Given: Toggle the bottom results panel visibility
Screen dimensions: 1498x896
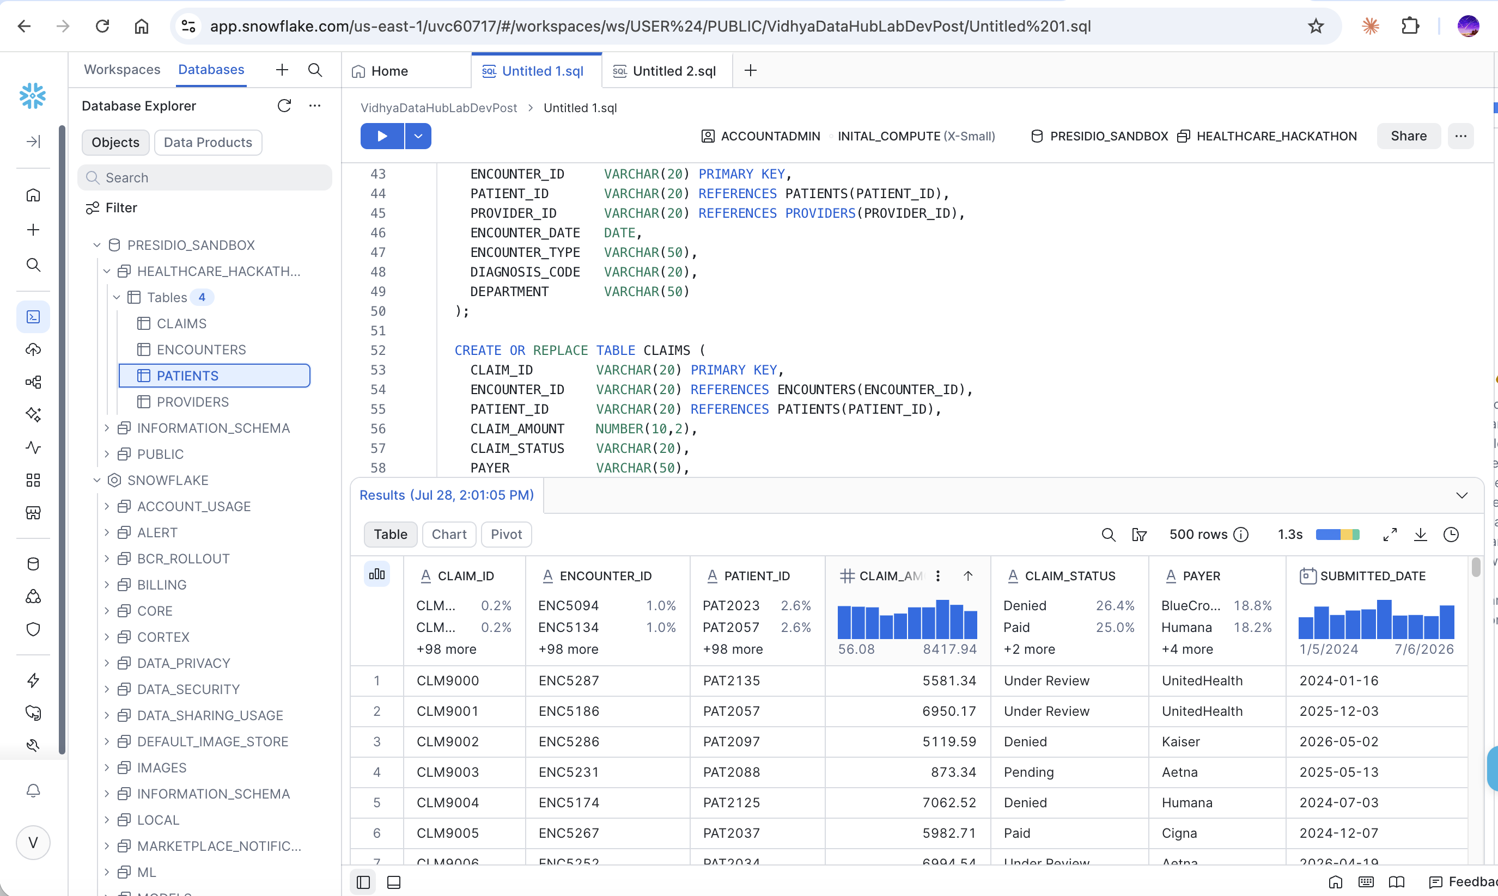Looking at the screenshot, I should [x=394, y=882].
